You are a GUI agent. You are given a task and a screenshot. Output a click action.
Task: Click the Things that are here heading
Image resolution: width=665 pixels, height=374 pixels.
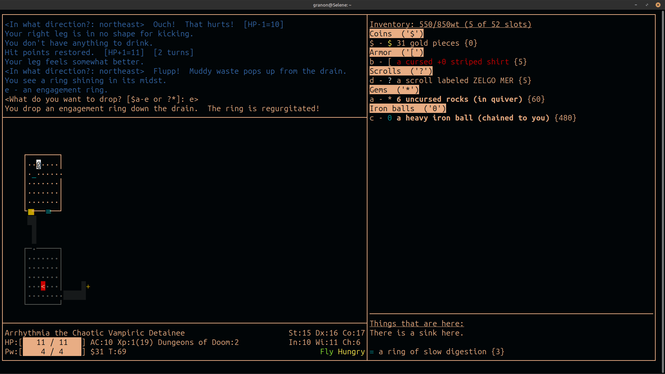click(x=417, y=324)
